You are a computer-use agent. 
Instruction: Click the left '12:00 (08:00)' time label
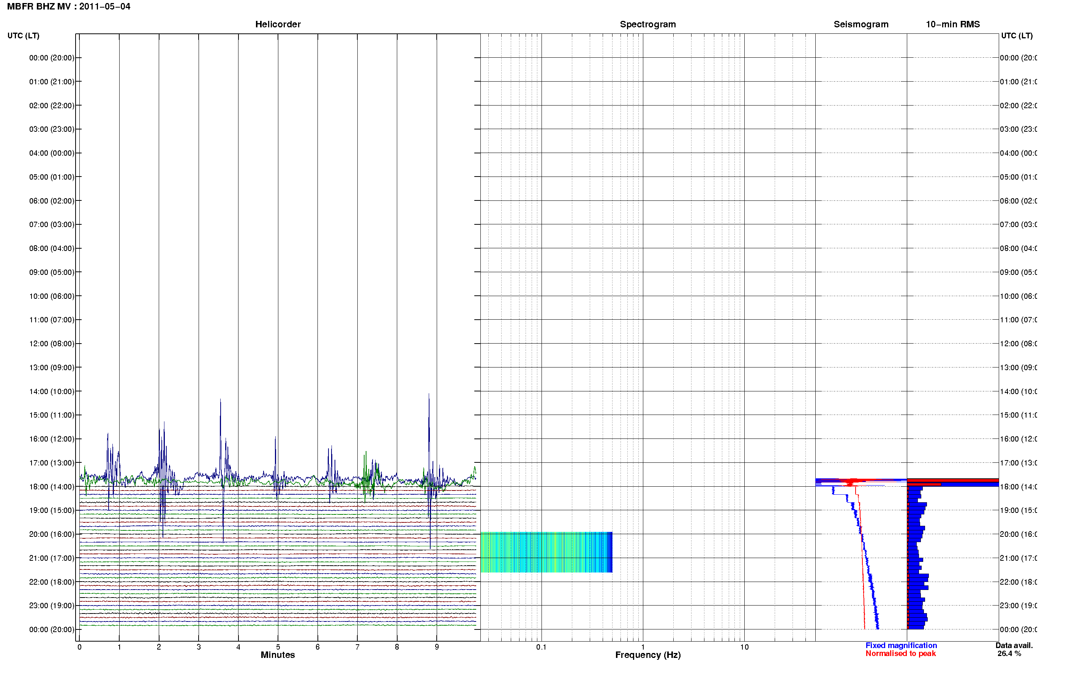(52, 344)
